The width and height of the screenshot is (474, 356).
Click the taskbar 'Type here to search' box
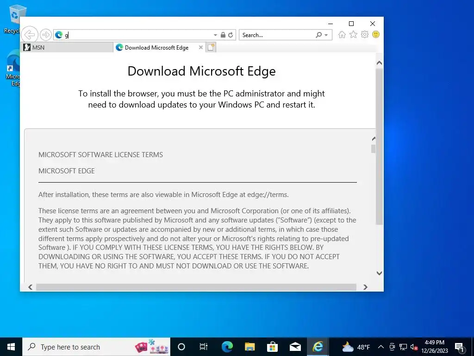coord(96,347)
